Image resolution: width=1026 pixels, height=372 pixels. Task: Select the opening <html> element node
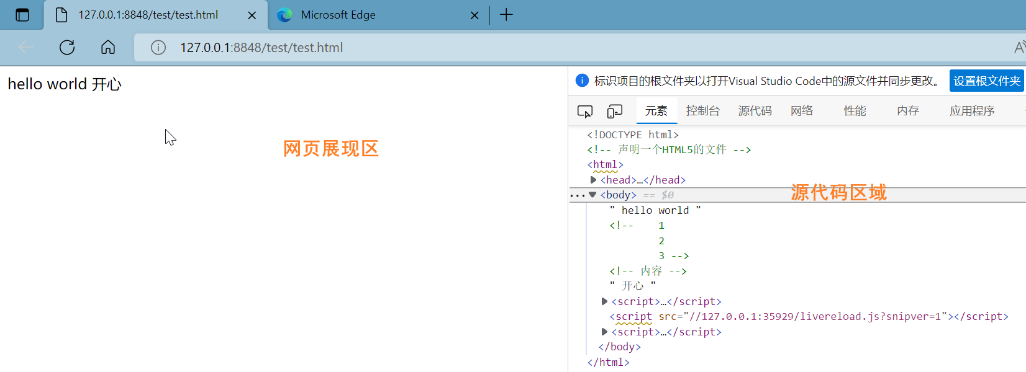pos(606,165)
